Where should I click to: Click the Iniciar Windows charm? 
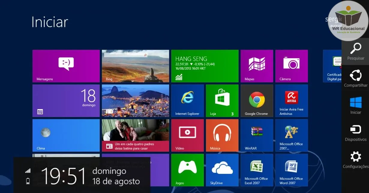pyautogui.click(x=356, y=105)
